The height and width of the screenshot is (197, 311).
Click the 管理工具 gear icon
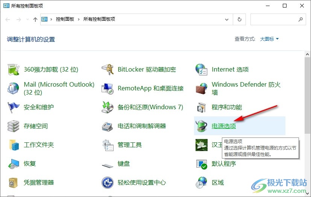(108, 145)
